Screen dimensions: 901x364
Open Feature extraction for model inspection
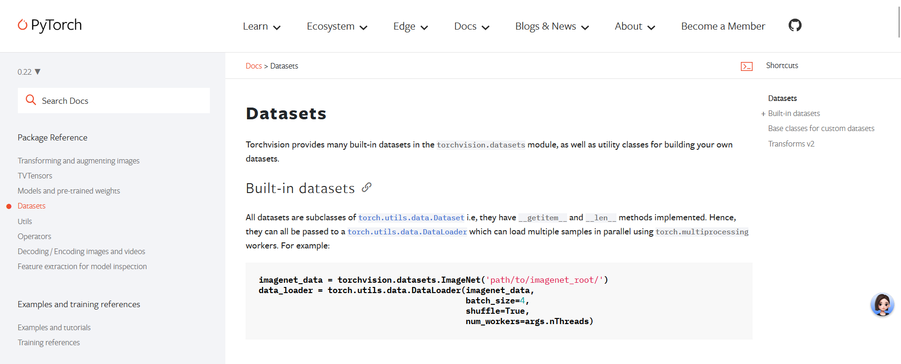click(82, 266)
